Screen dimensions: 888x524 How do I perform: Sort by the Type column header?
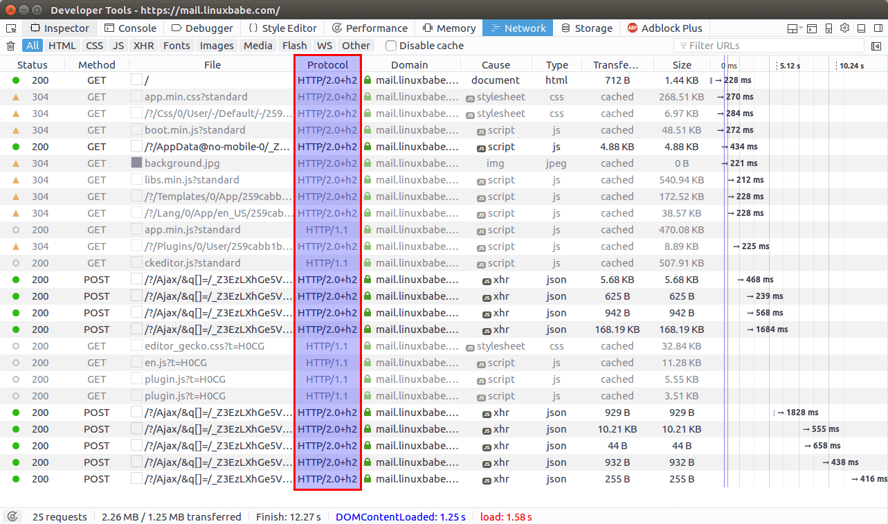pyautogui.click(x=557, y=65)
